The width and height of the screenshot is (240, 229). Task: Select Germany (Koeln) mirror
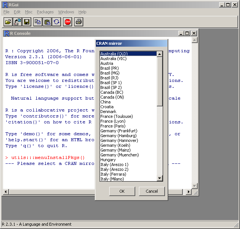(x=128, y=145)
